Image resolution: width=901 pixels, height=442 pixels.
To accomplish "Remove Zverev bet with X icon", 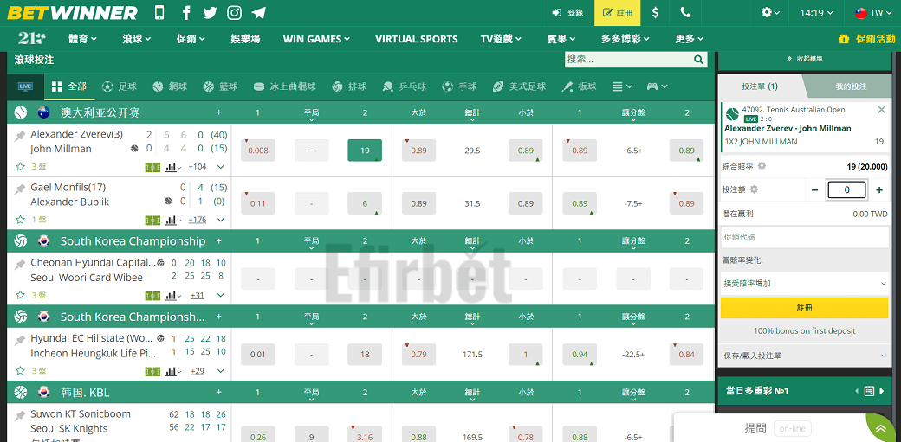I will click(881, 110).
